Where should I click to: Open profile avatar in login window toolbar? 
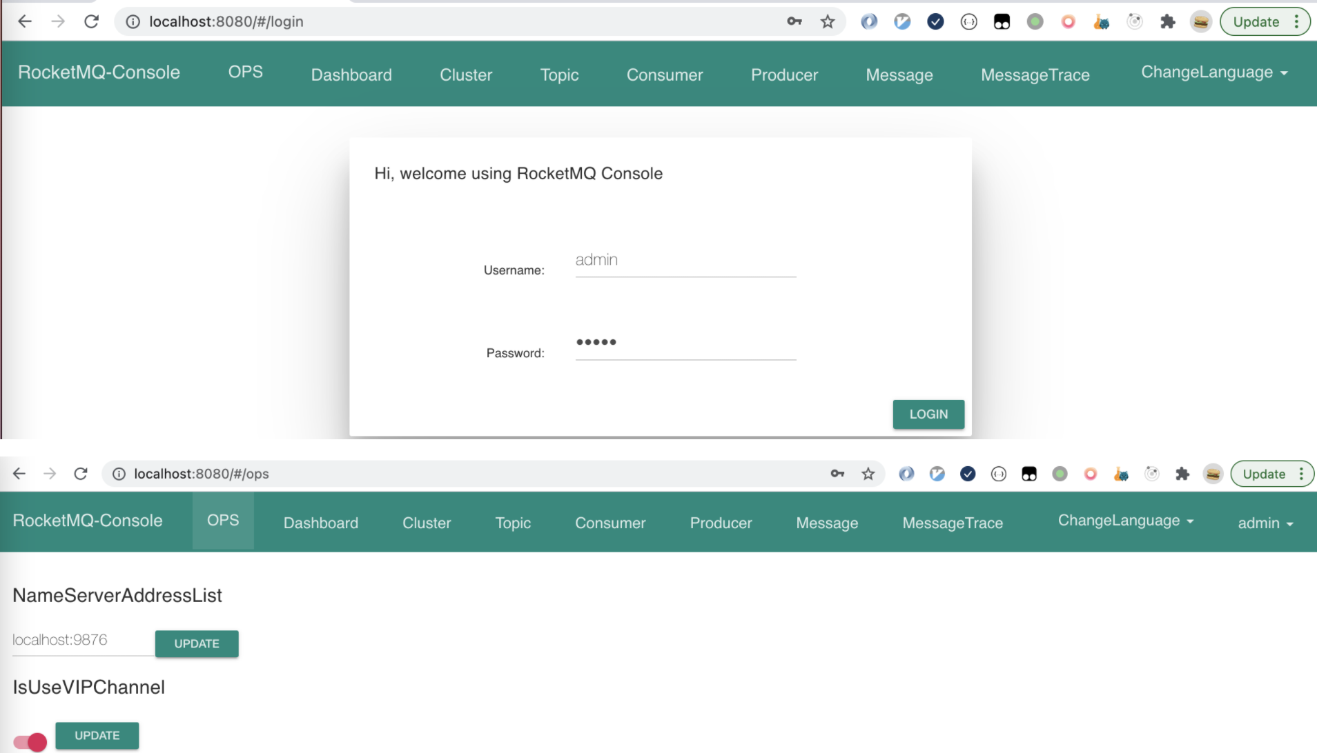[1201, 22]
